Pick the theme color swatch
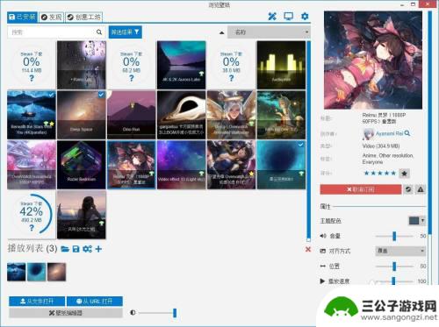439x327 pixels. (414, 221)
